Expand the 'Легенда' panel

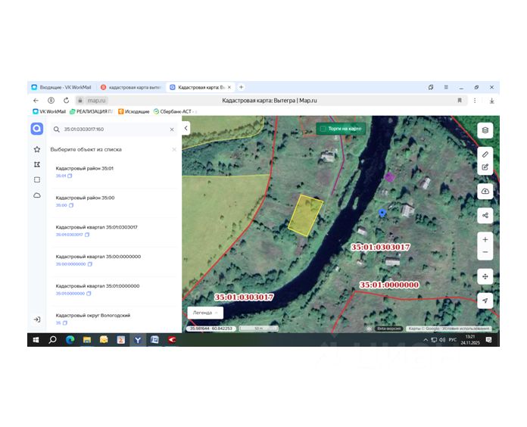click(205, 313)
